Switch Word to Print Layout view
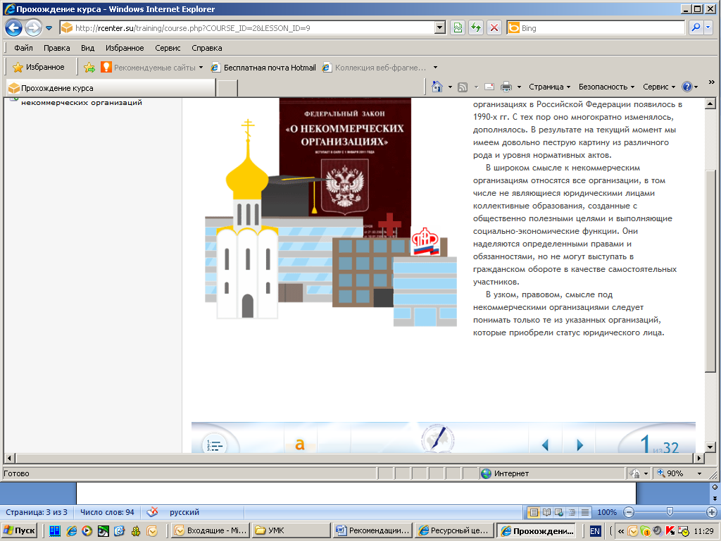The height and width of the screenshot is (541, 721). coord(534,512)
